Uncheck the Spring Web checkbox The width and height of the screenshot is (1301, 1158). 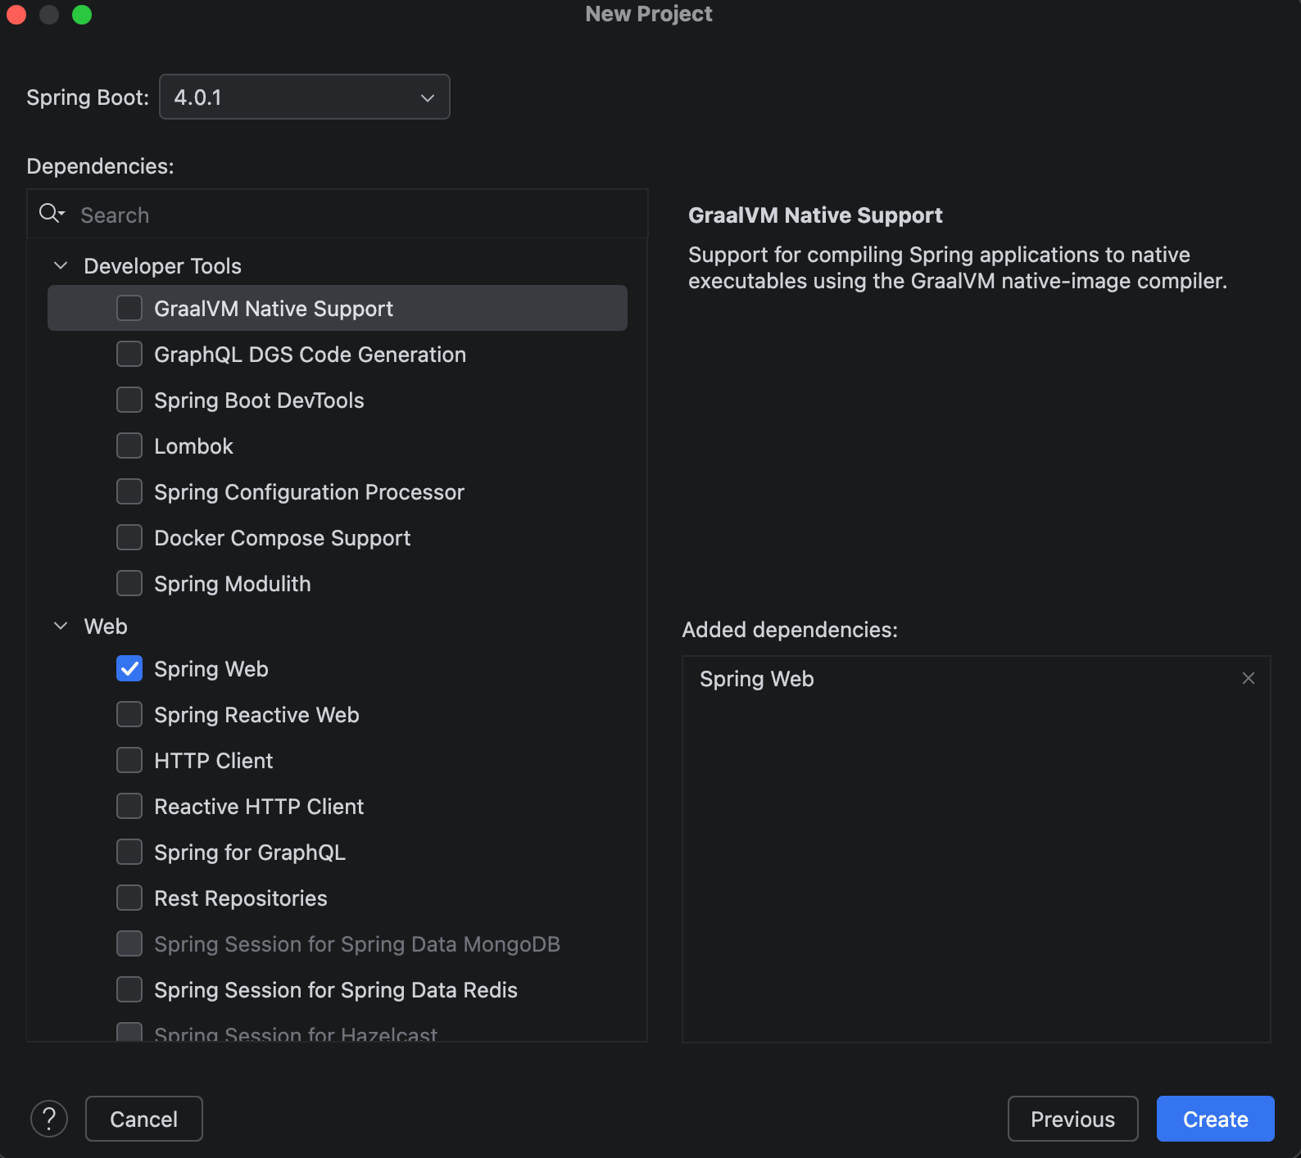129,669
